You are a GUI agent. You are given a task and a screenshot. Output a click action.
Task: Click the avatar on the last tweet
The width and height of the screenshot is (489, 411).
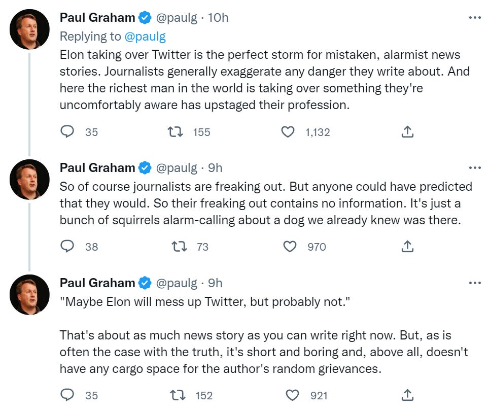30,294
